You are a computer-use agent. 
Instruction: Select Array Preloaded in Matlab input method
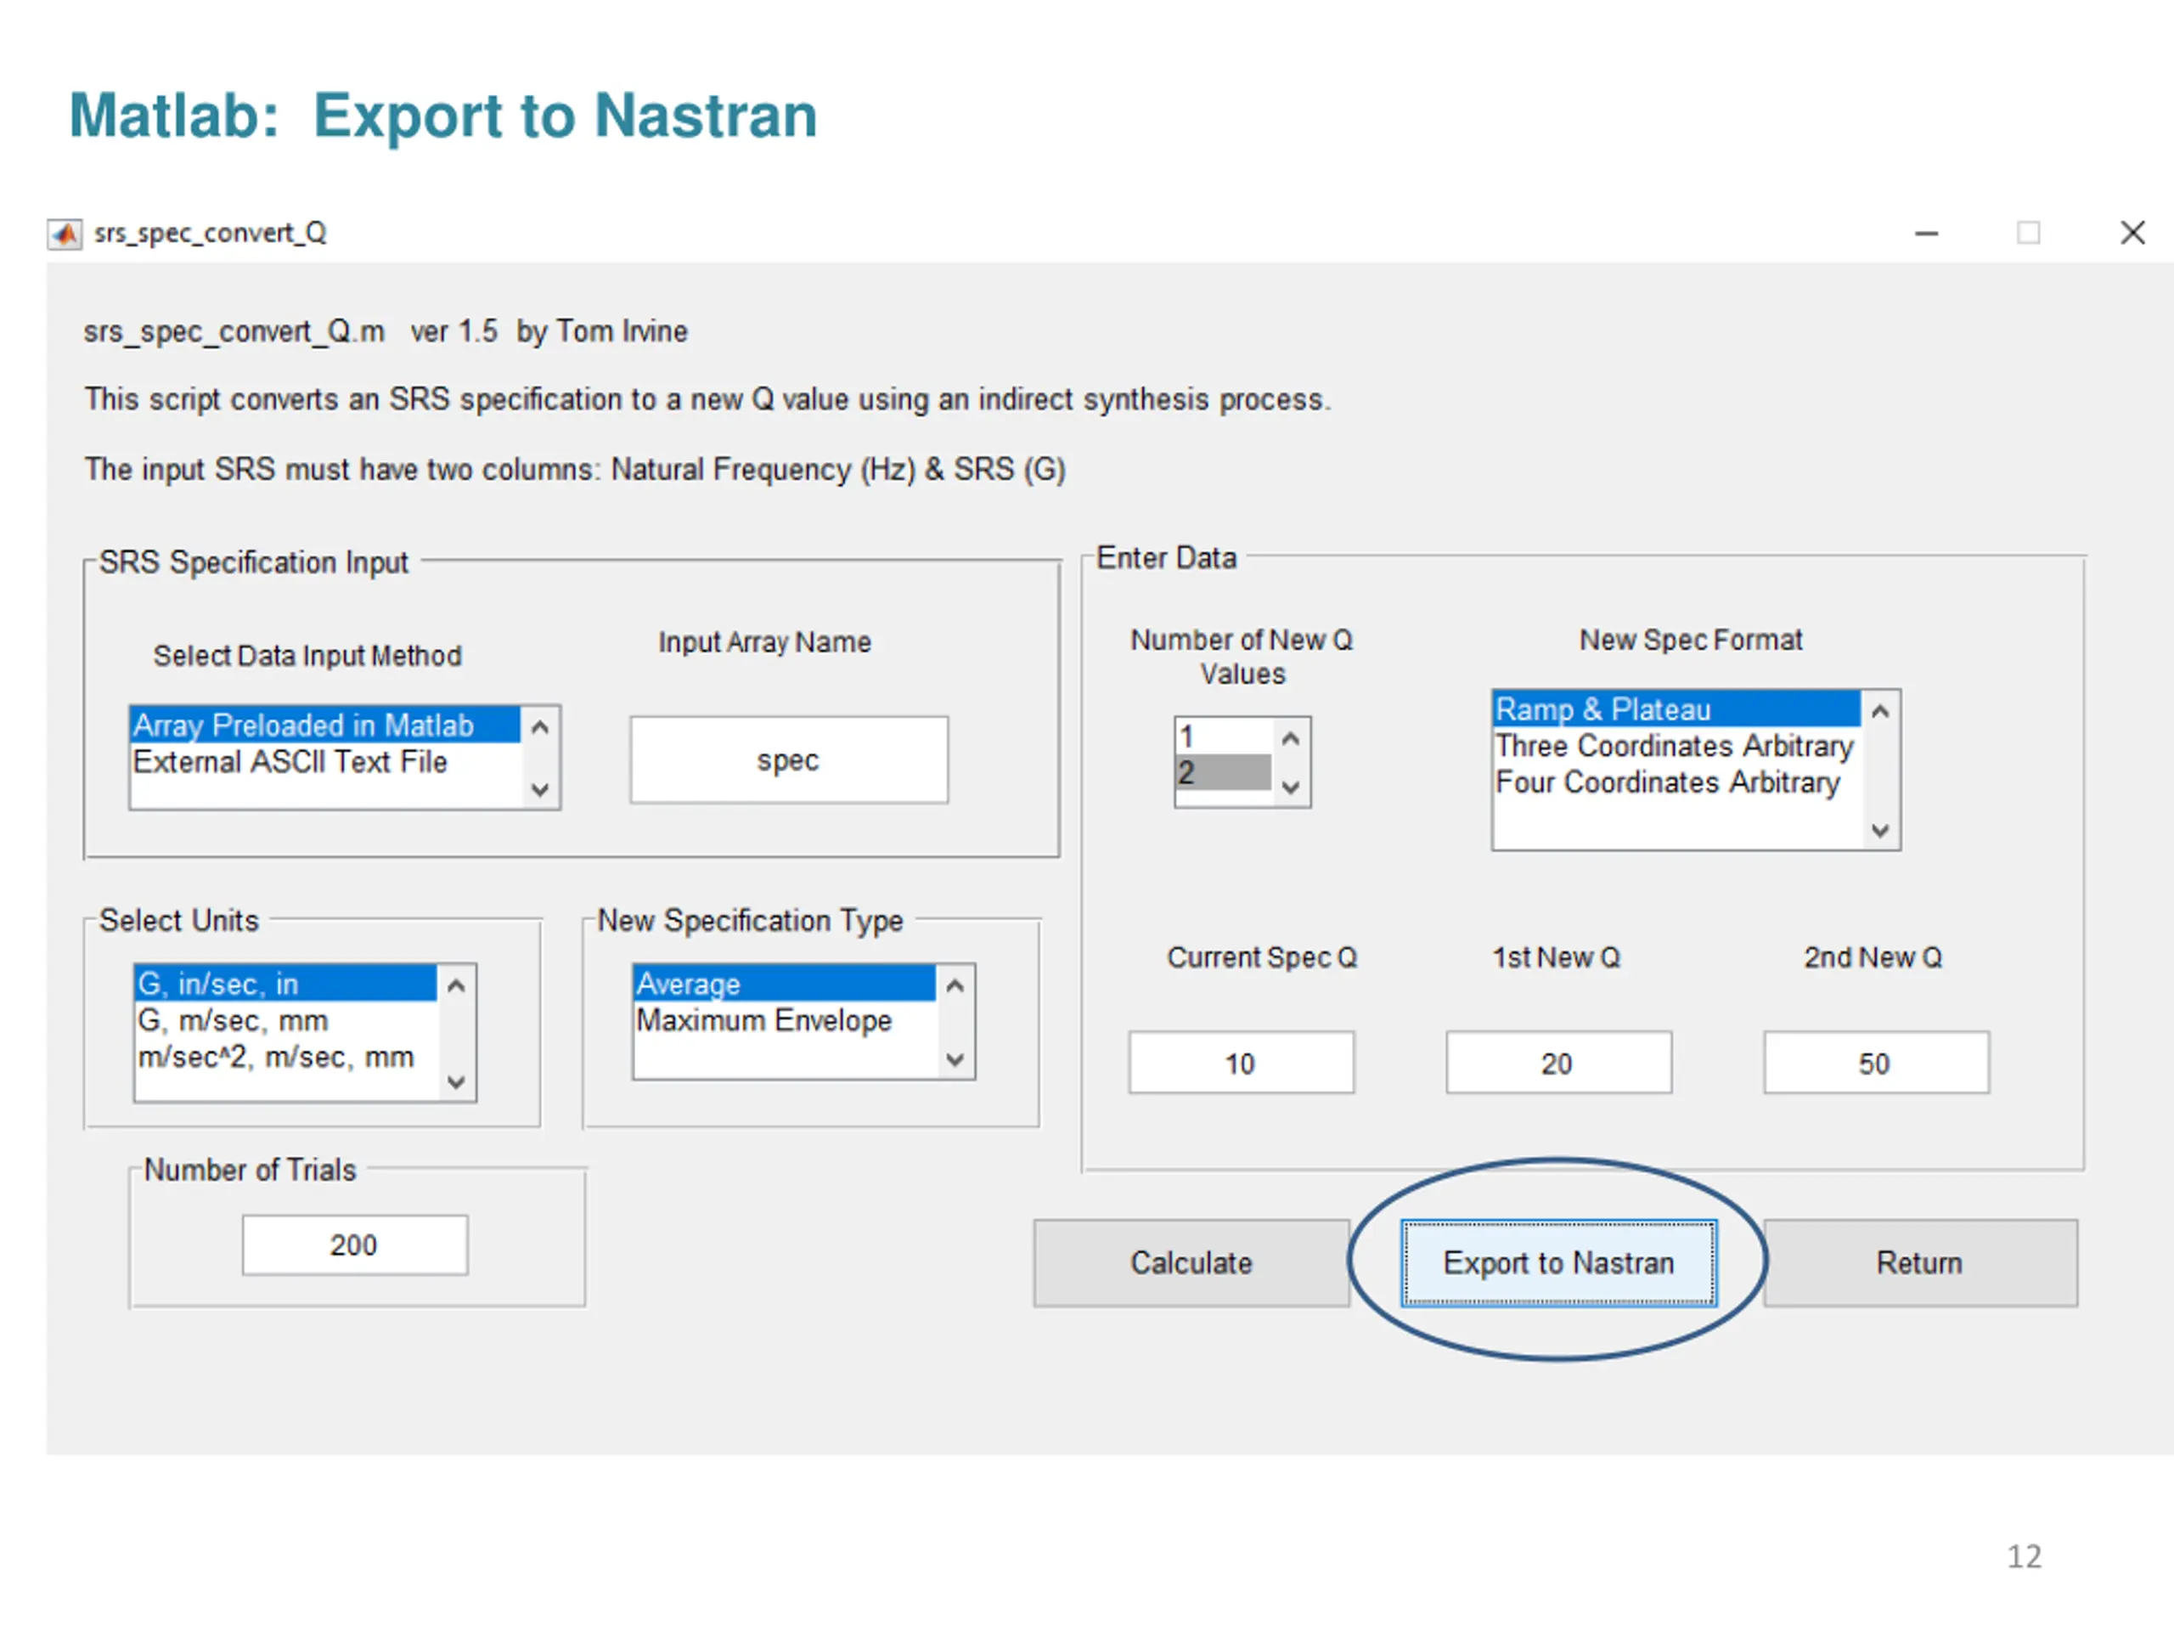click(x=325, y=725)
